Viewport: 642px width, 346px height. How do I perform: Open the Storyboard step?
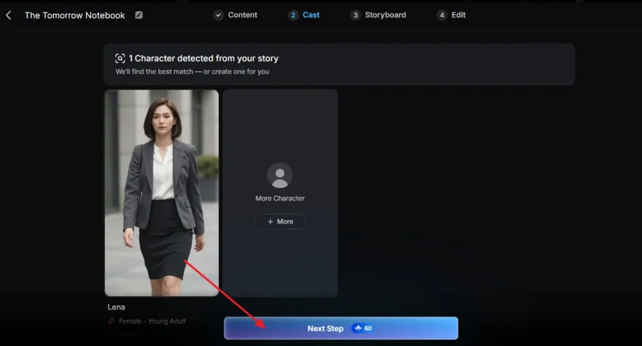385,15
